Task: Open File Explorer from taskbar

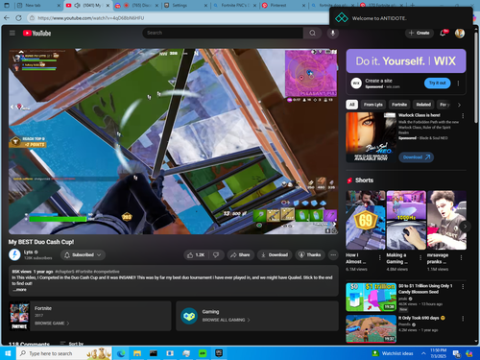Action: pos(137,353)
